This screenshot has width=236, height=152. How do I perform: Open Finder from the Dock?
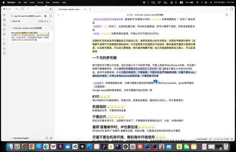(x=10, y=147)
